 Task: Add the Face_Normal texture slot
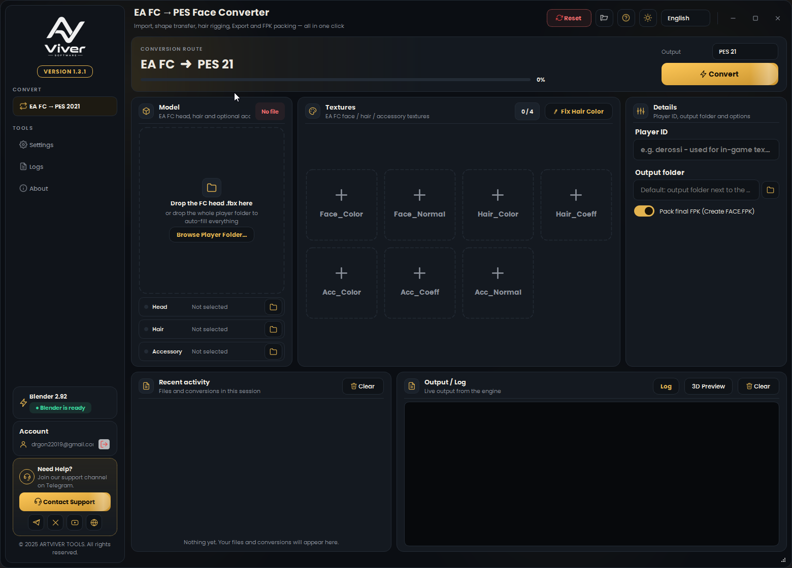click(420, 205)
